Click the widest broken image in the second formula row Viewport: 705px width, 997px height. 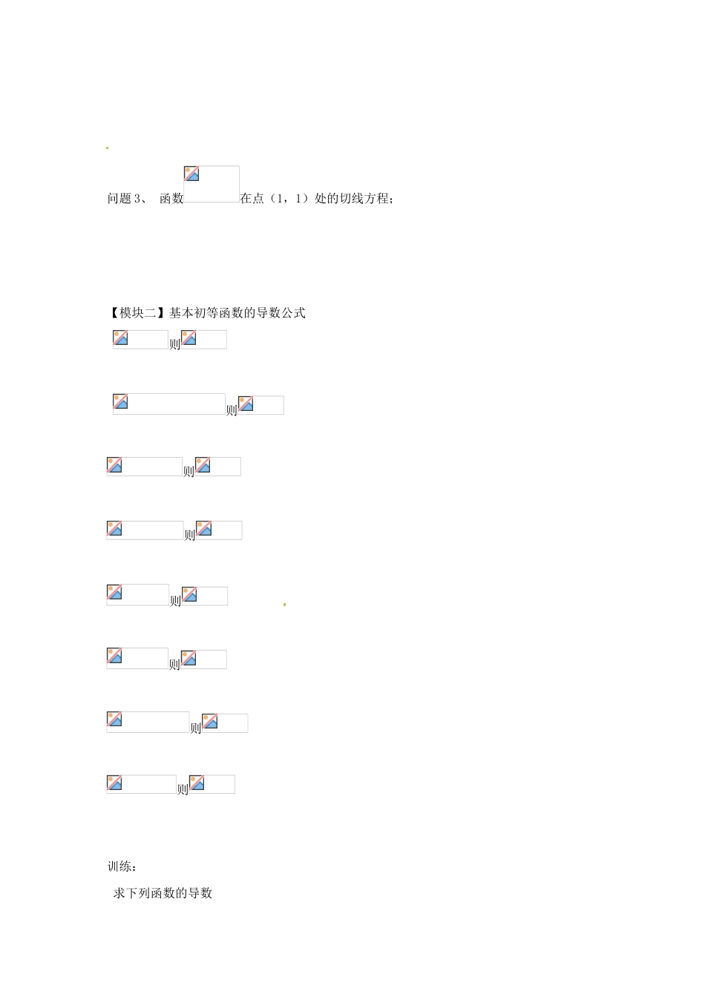(x=168, y=404)
